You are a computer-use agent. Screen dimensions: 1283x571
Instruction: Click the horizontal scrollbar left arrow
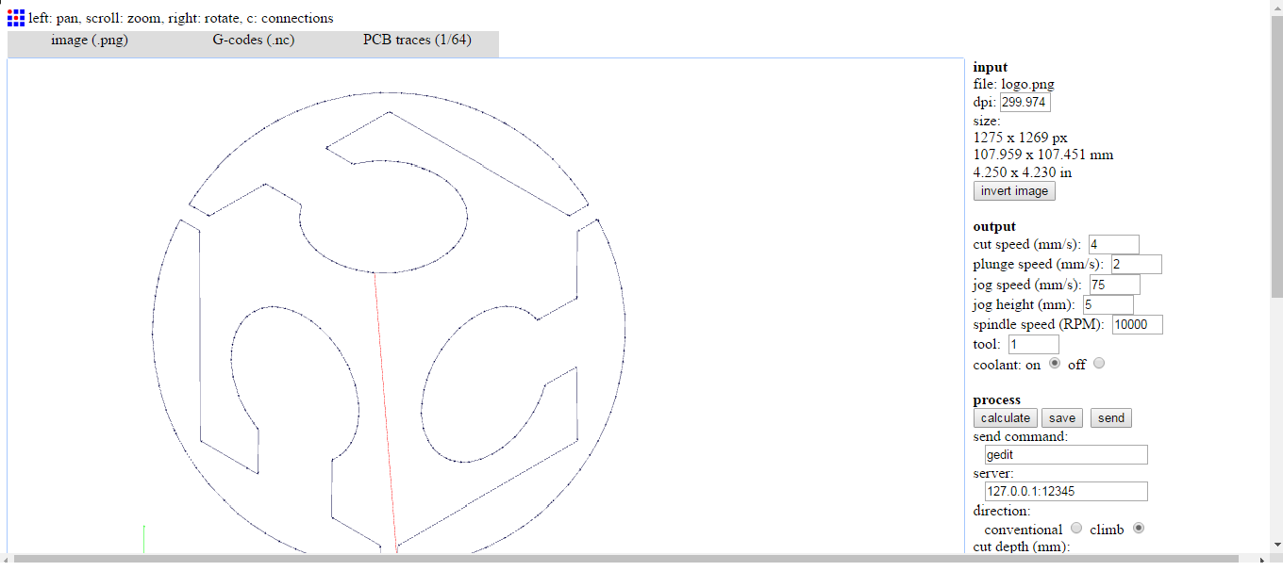(7, 559)
